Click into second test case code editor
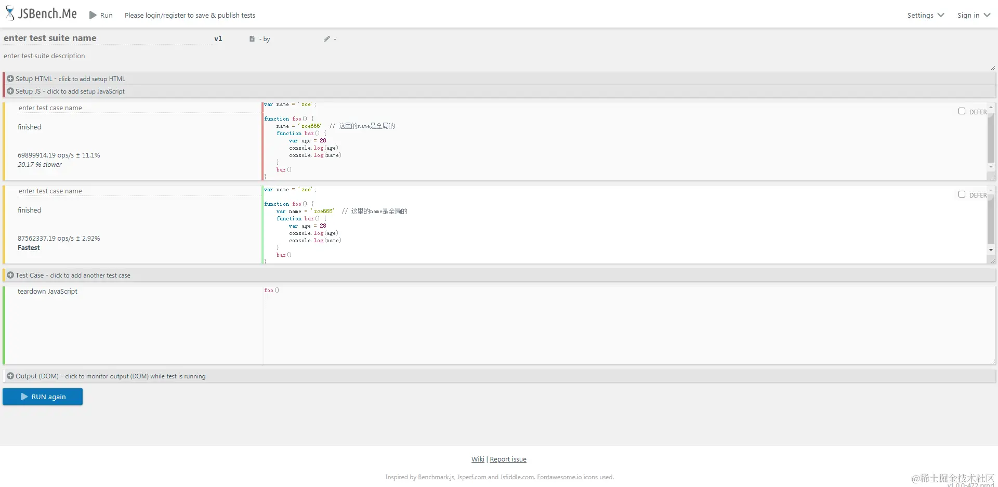 (x=624, y=224)
